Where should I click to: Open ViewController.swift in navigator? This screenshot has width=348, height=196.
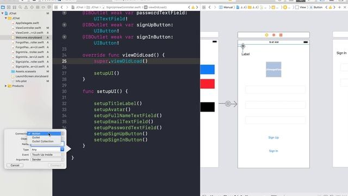tap(28, 28)
